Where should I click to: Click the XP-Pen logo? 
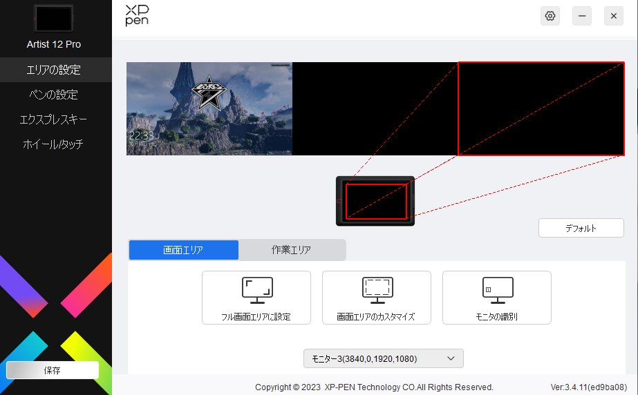[137, 15]
